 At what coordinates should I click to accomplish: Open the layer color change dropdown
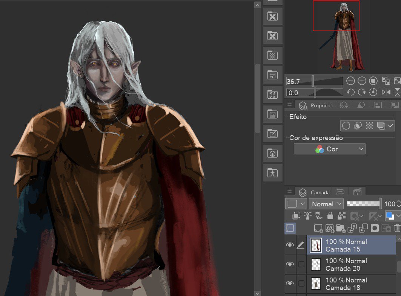(393, 216)
